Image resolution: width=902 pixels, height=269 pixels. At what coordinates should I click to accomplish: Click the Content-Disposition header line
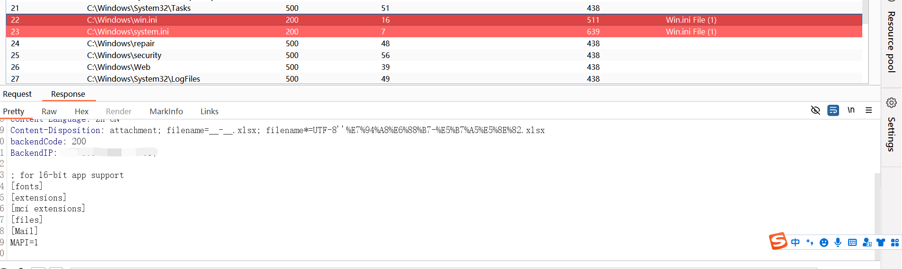click(278, 130)
